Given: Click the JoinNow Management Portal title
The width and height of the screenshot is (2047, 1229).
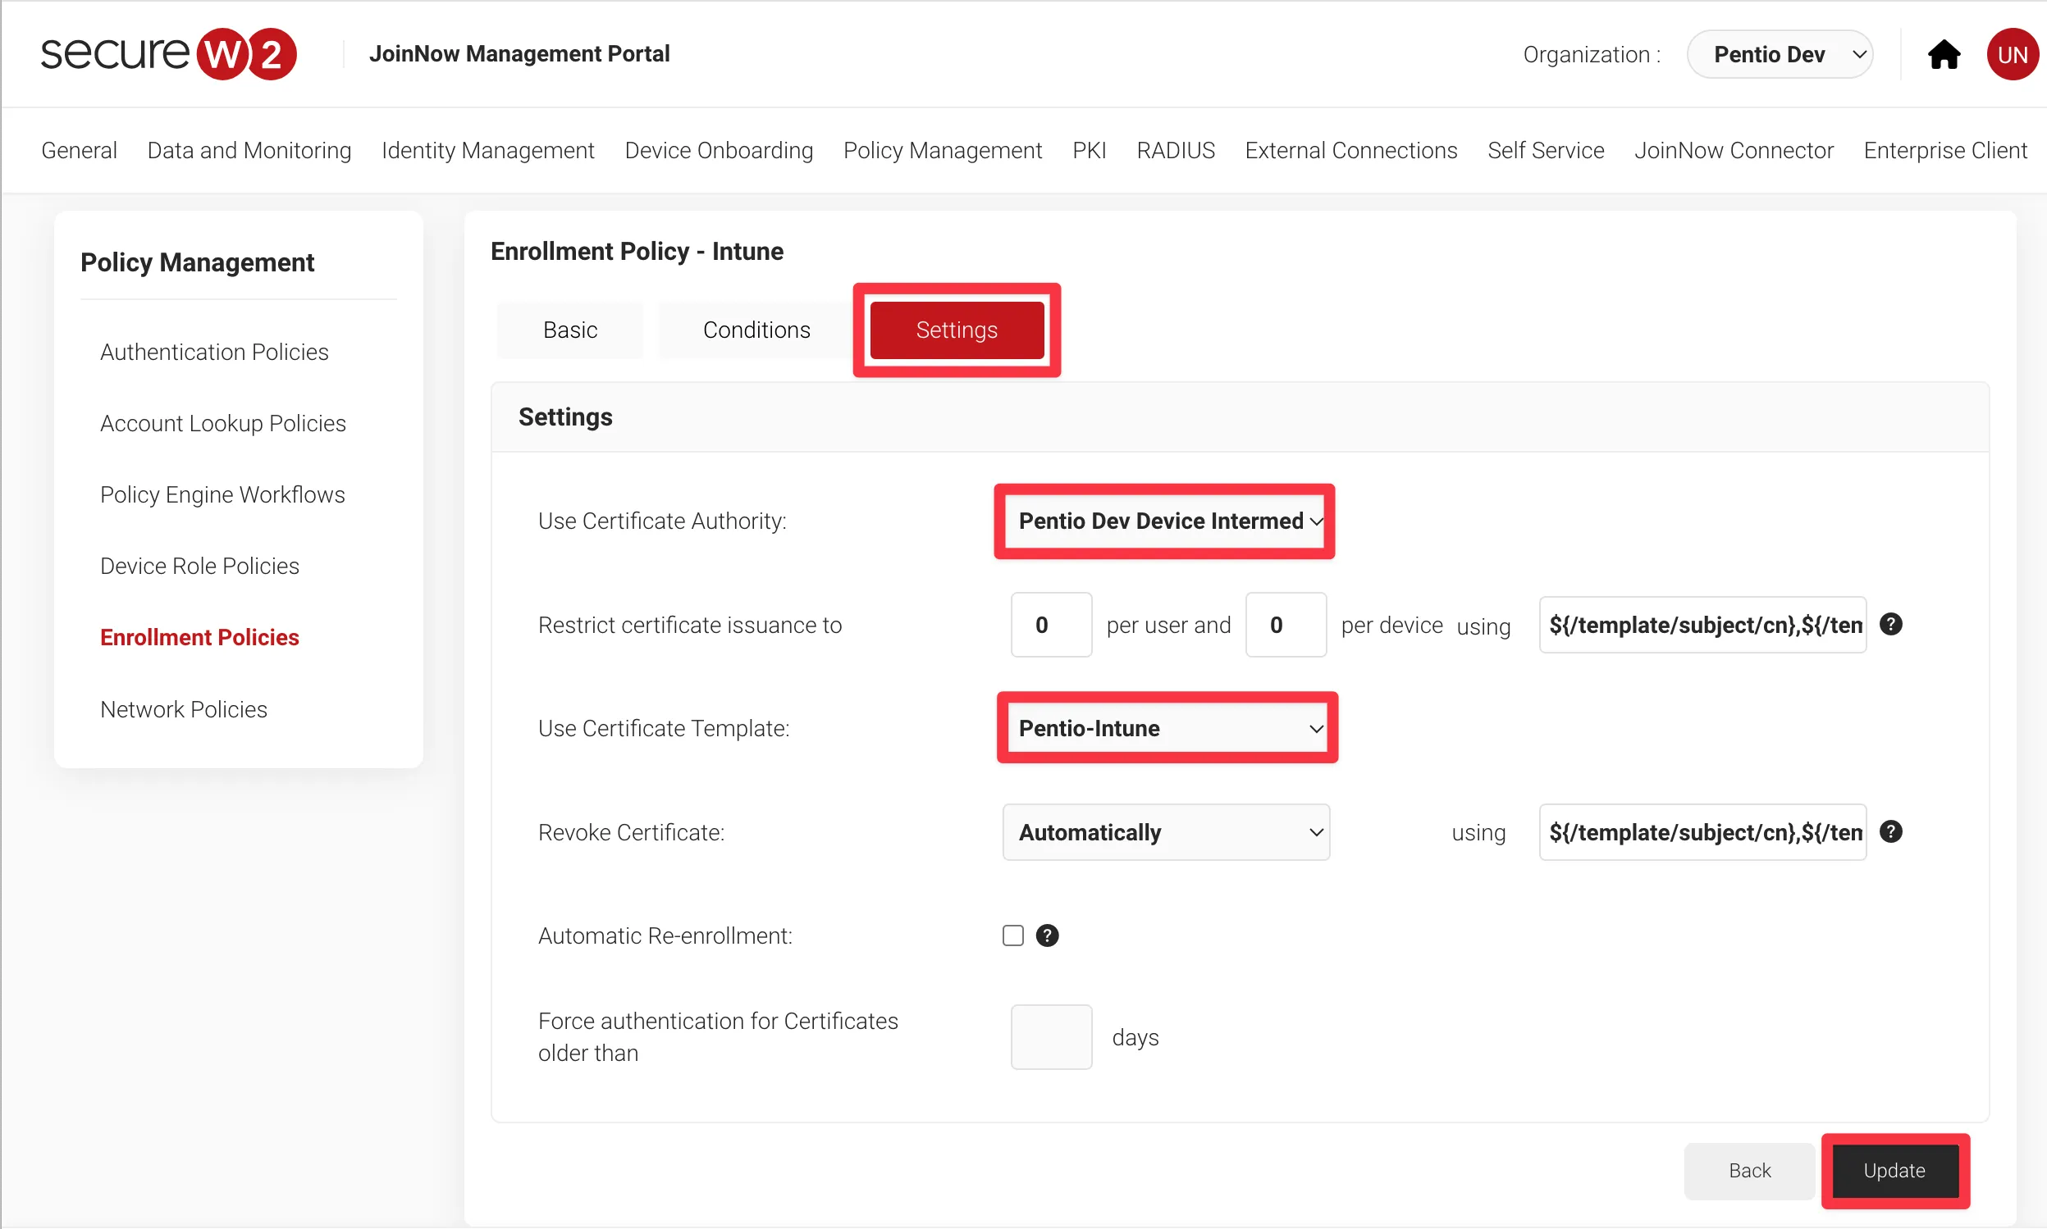Looking at the screenshot, I should coord(519,54).
